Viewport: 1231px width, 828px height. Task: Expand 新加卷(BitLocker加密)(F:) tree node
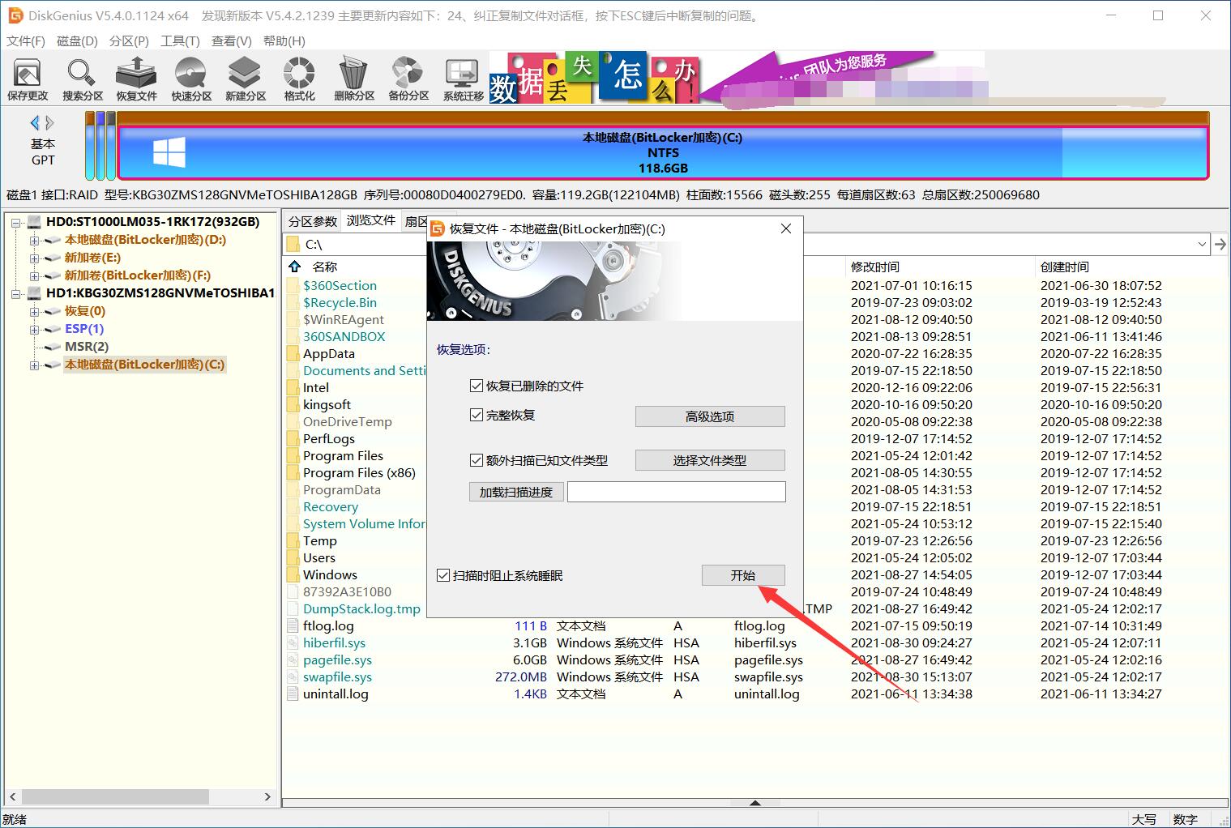coord(34,275)
